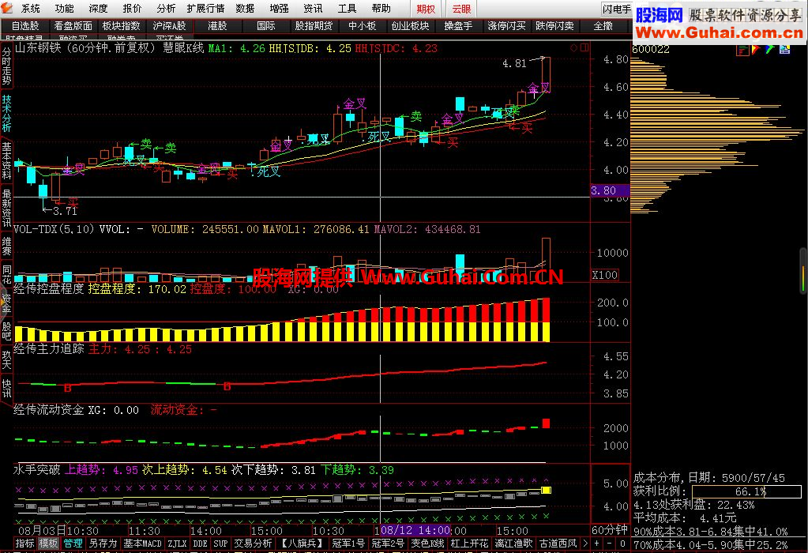Apply the 基本MACD template
The image size is (808, 553).
pos(143,544)
